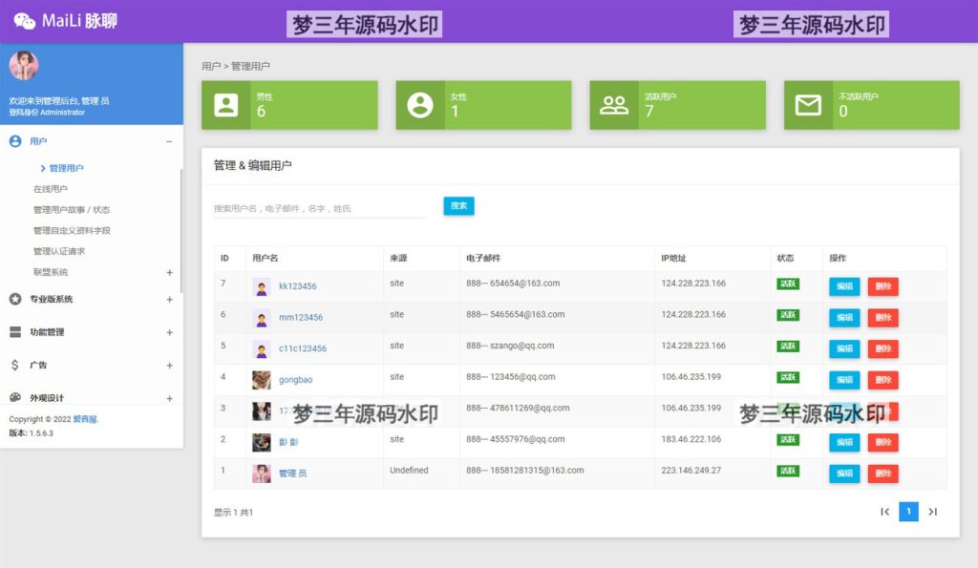Click the 男性 card person icon
Viewport: 978px width, 568px height.
click(225, 105)
